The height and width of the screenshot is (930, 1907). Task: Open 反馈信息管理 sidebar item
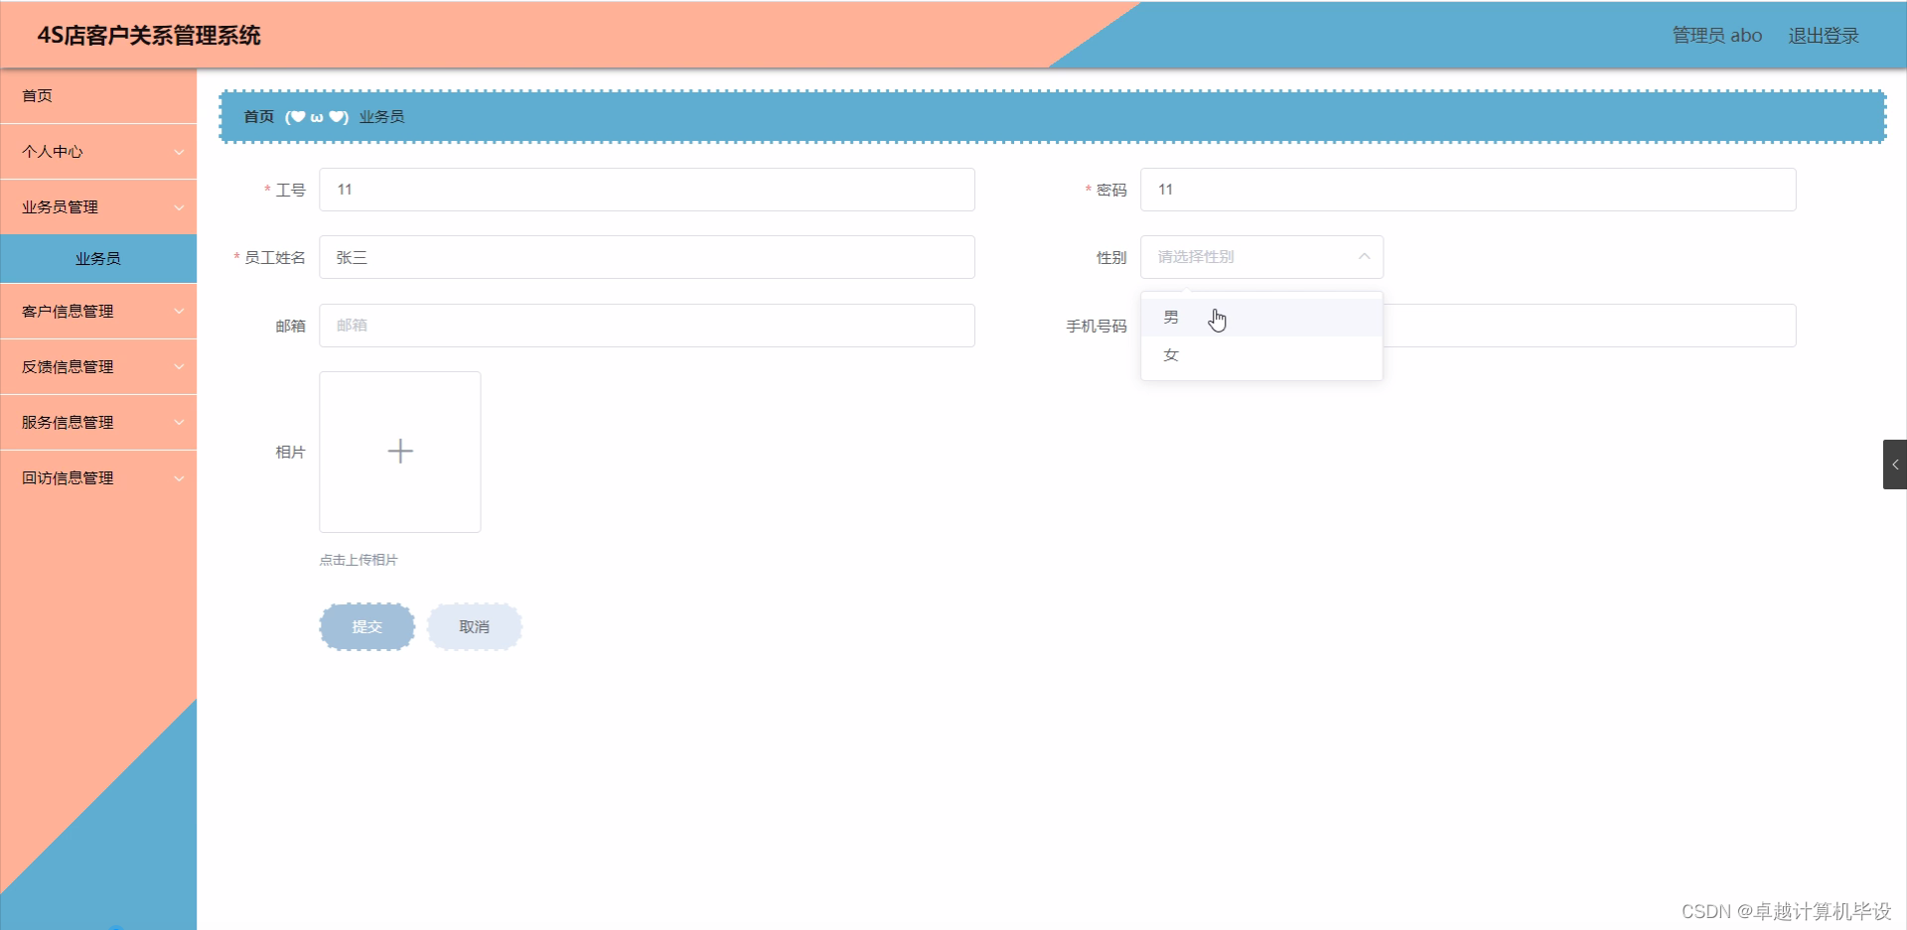(x=98, y=367)
